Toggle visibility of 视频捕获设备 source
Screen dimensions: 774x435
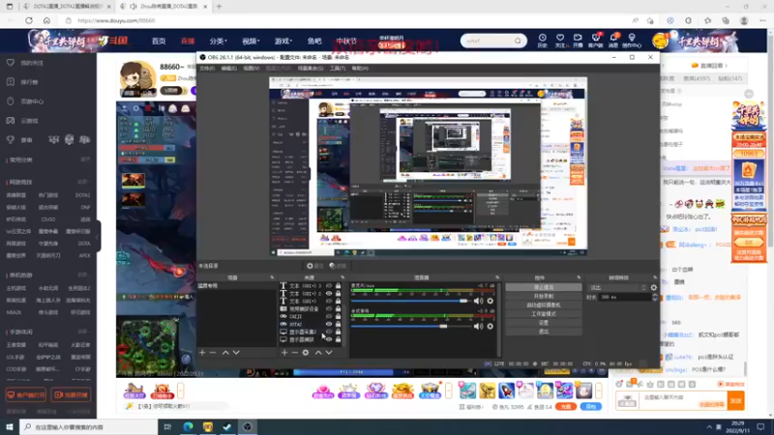point(329,308)
